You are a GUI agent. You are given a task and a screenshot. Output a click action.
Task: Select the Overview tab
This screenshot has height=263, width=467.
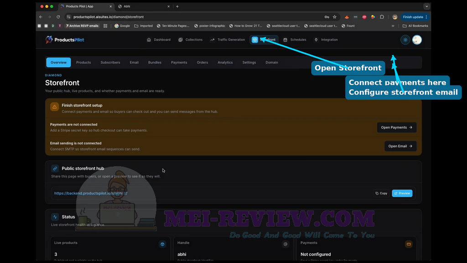(59, 62)
